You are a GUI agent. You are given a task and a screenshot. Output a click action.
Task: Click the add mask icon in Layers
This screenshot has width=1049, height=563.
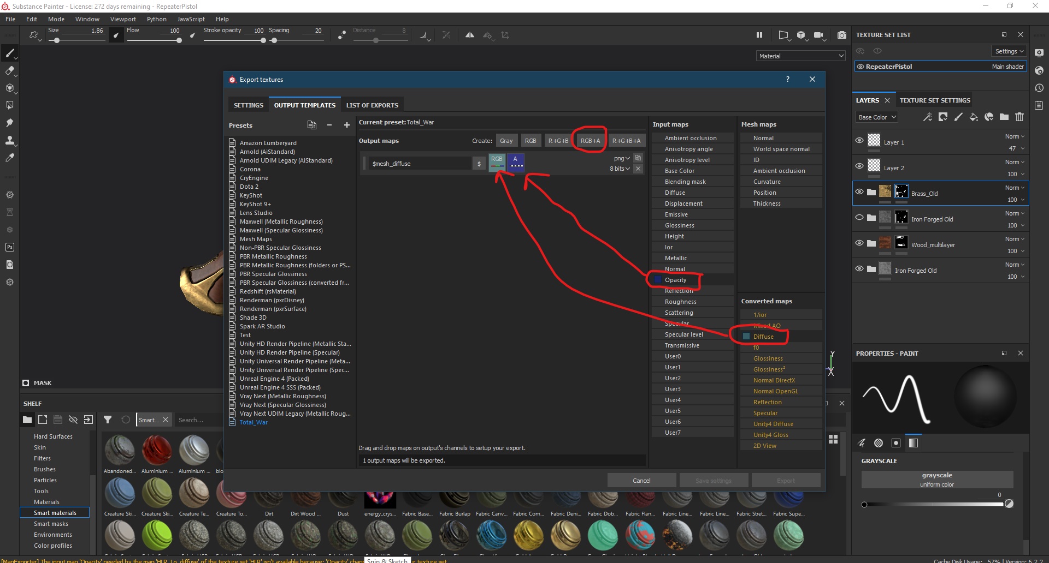coord(943,117)
